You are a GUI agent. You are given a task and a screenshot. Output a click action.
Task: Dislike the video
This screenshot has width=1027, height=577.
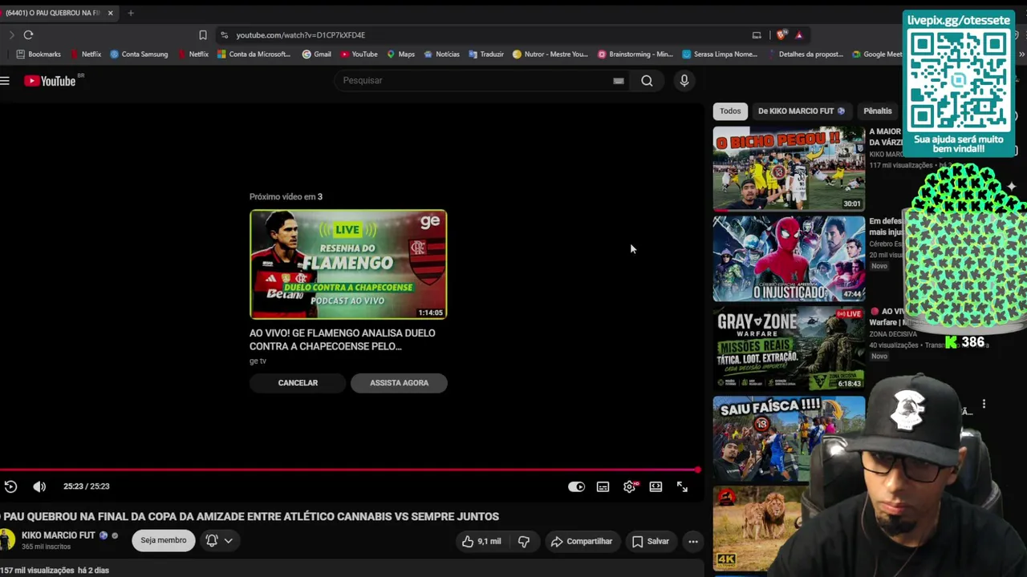[x=524, y=541]
